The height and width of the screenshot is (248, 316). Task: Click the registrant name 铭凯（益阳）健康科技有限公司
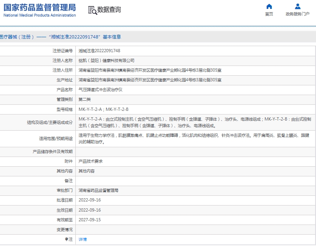(x=107, y=61)
